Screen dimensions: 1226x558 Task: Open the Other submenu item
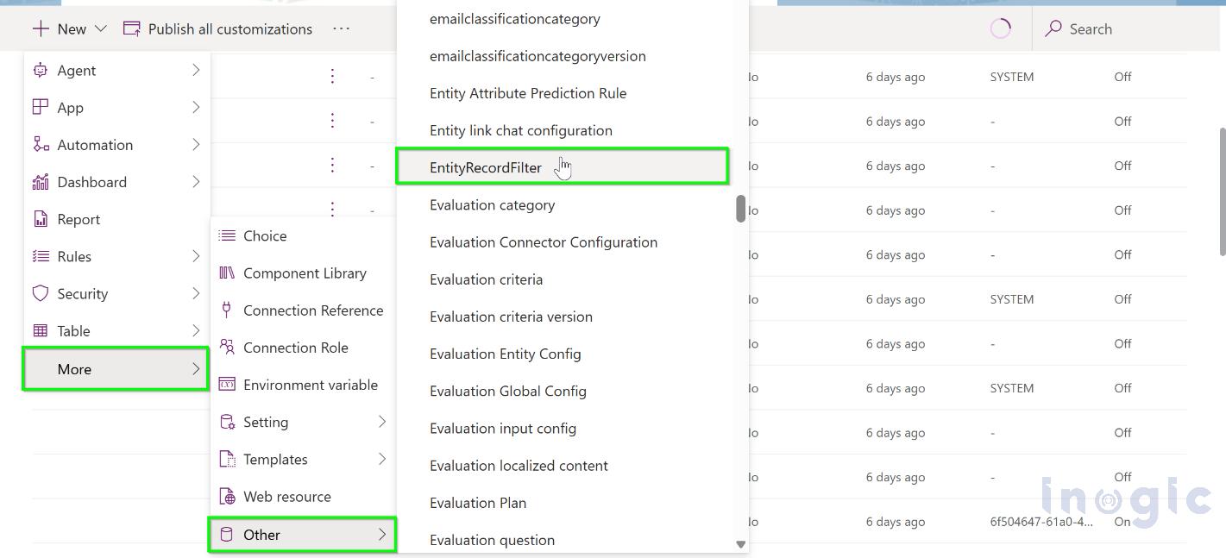(303, 535)
